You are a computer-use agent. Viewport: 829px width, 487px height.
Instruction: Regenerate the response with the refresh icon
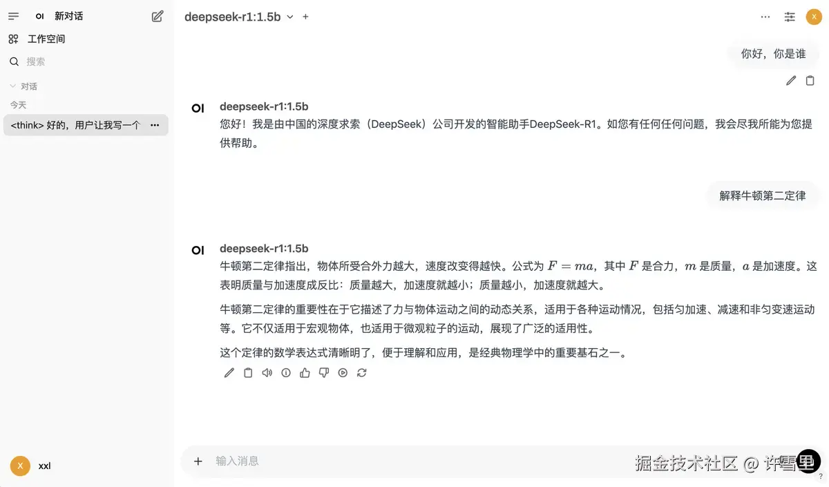click(x=361, y=373)
